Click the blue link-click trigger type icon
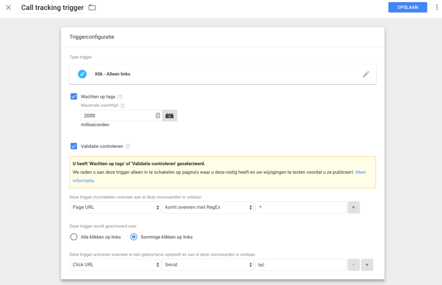Viewport: 442px width, 285px height. 82,74
